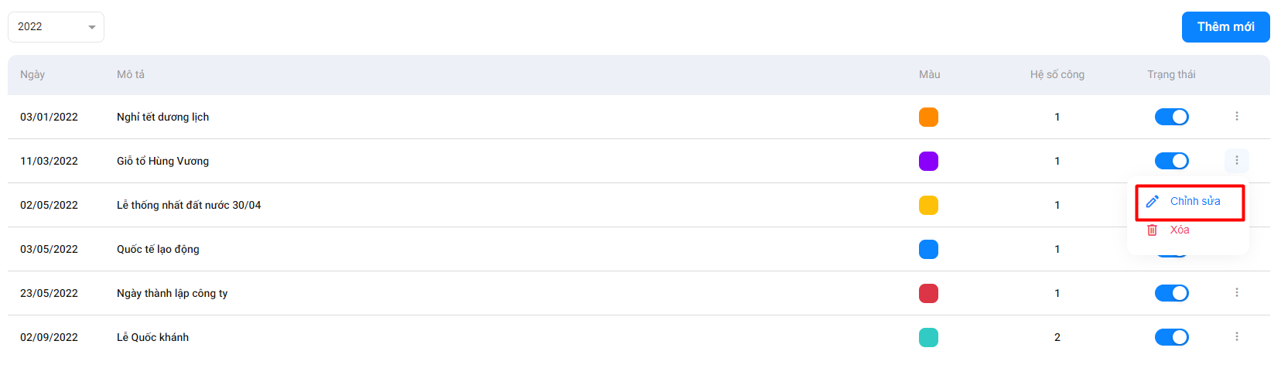Select Chỉnh sửa from context menu

click(1189, 201)
